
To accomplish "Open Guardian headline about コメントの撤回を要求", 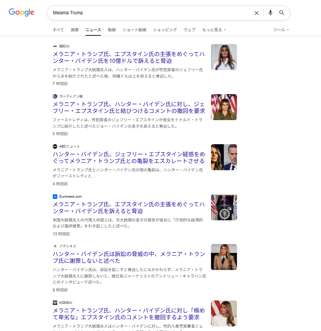I will point(129,107).
